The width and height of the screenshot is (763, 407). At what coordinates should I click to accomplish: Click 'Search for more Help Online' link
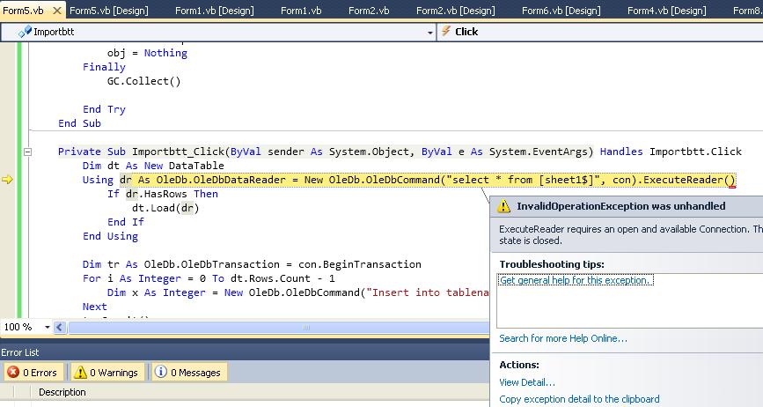coord(562,338)
